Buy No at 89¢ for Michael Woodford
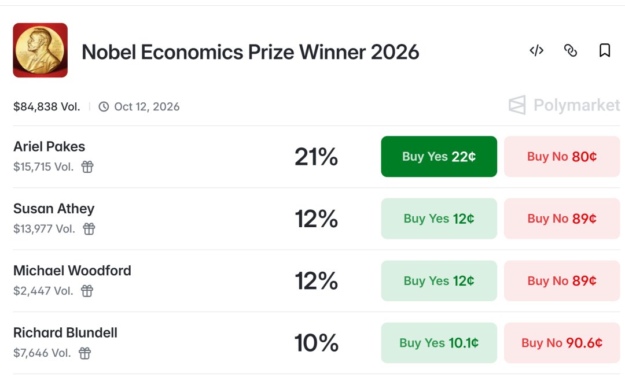This screenshot has width=625, height=381. (562, 280)
